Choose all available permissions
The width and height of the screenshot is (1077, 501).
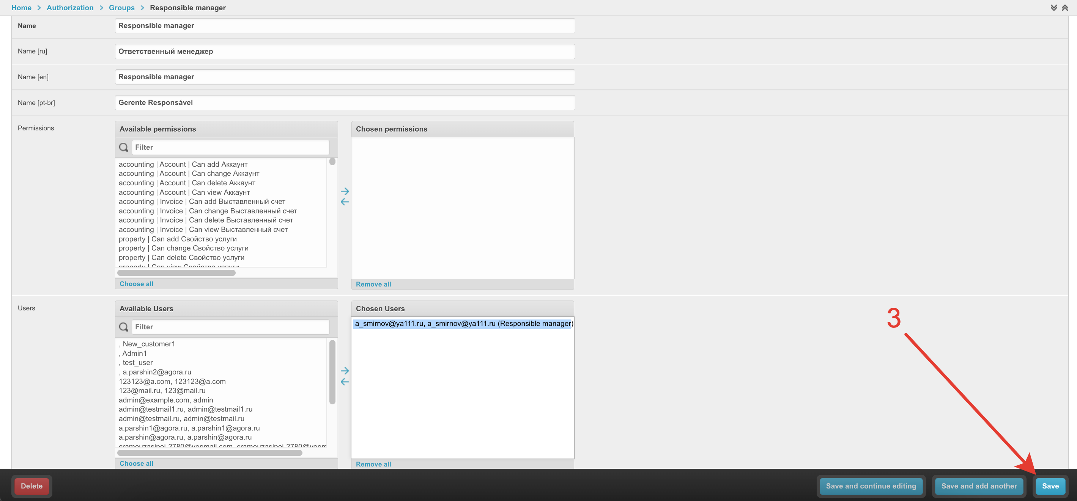pyautogui.click(x=136, y=284)
